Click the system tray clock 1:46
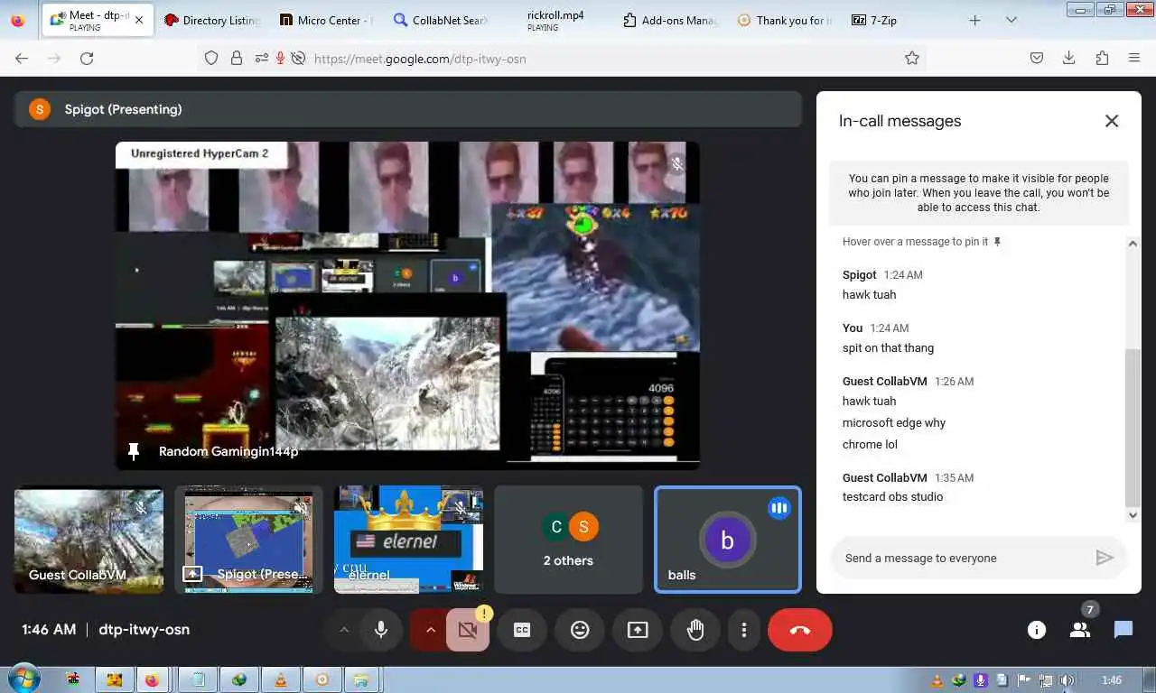Image resolution: width=1156 pixels, height=693 pixels. point(1112,680)
